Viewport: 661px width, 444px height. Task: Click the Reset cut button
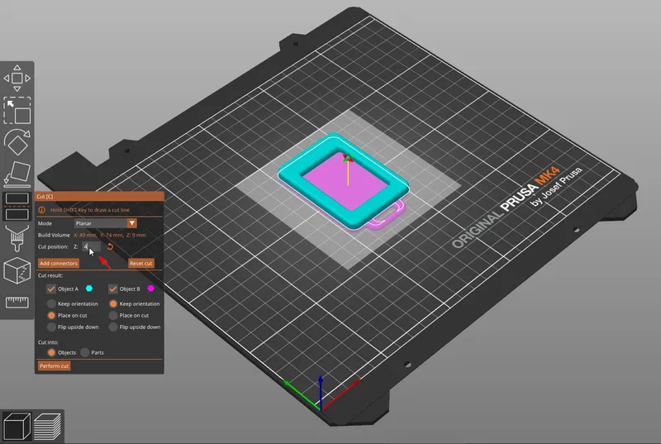pos(140,263)
